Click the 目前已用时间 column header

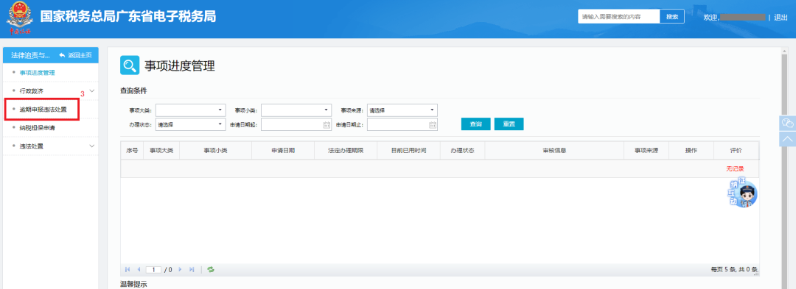click(408, 150)
